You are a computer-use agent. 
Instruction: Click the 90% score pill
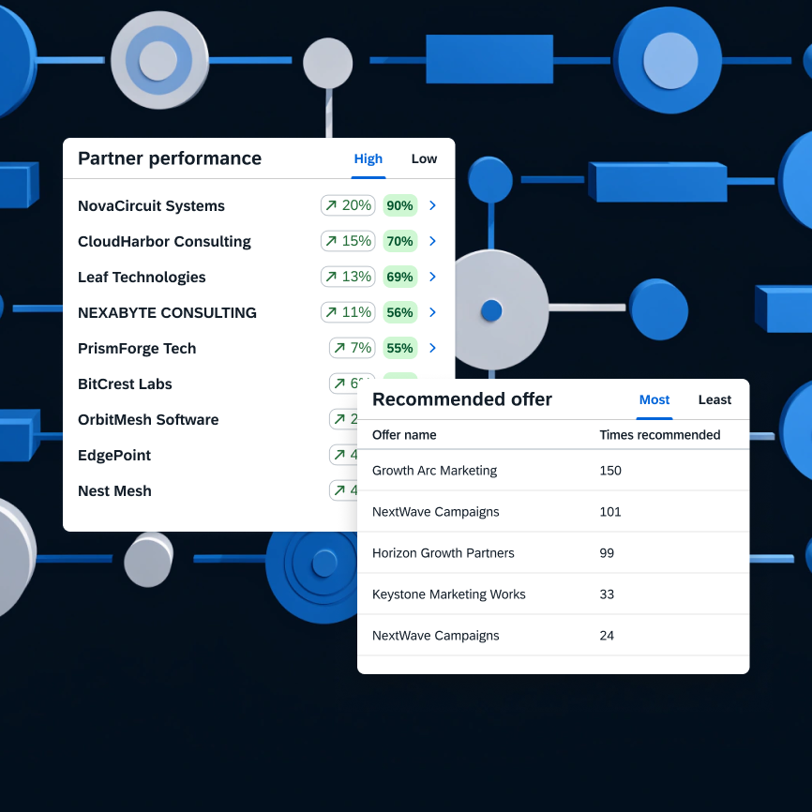point(399,205)
